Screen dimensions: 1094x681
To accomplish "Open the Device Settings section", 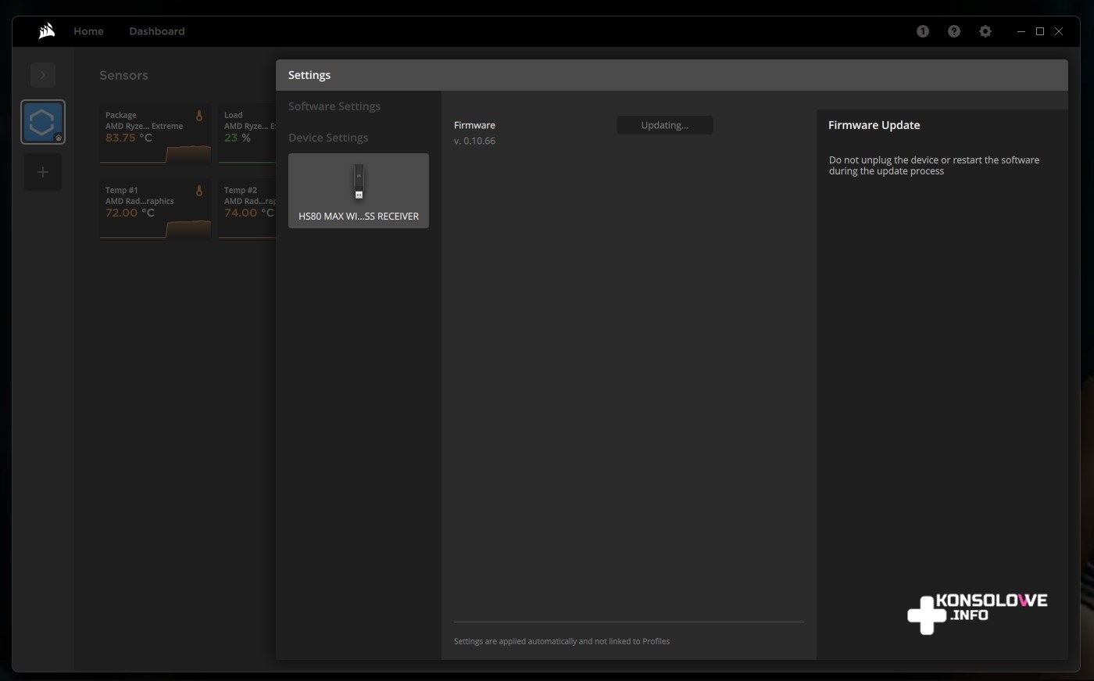I will 328,138.
